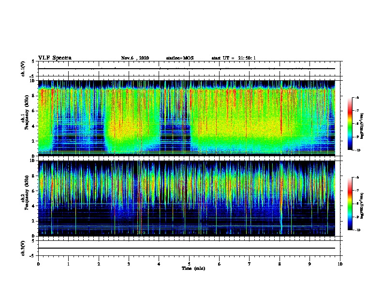
Task: Click the 'ch.3(V)' axis label
Action: point(23,248)
